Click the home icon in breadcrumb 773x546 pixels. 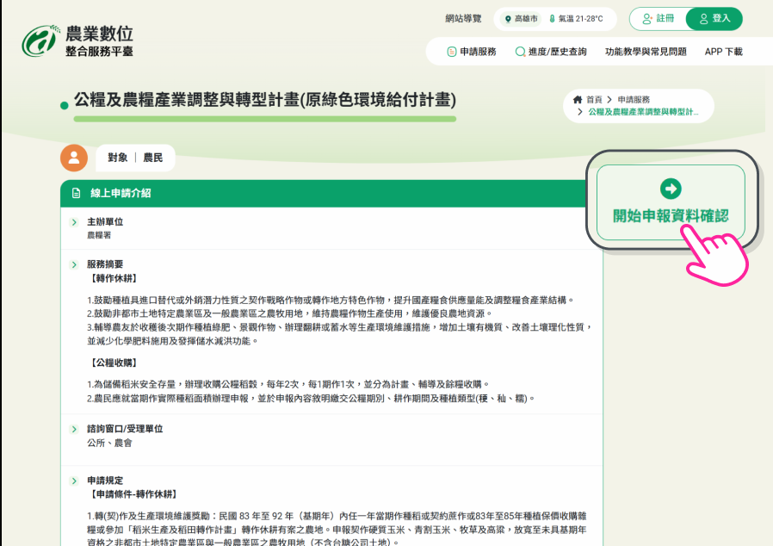pyautogui.click(x=578, y=100)
